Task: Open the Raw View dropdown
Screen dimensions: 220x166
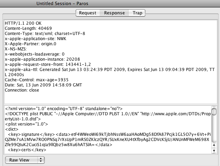Action: (25, 160)
